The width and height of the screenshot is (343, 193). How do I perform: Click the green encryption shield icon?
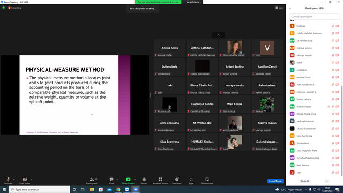click(4, 8)
